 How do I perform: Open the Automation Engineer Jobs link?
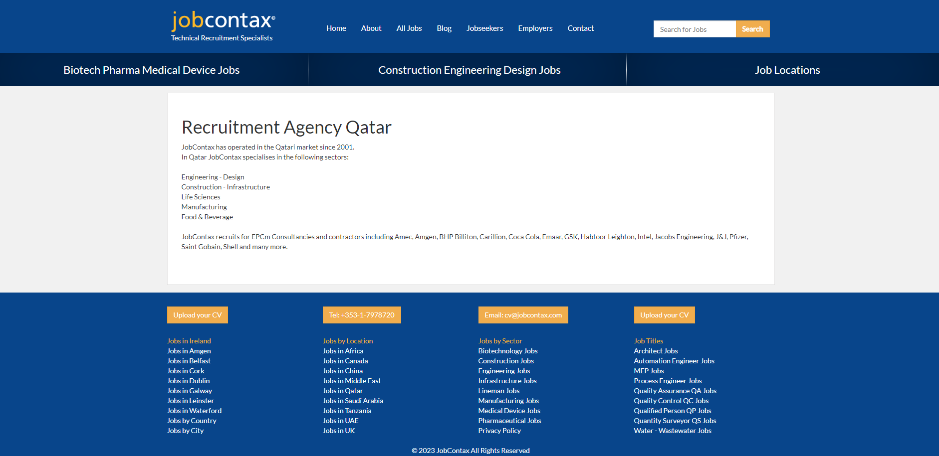674,361
